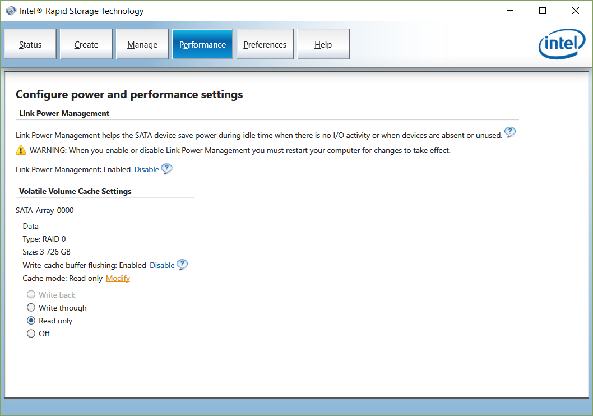Go to the Manage tab
The width and height of the screenshot is (593, 416).
[142, 45]
